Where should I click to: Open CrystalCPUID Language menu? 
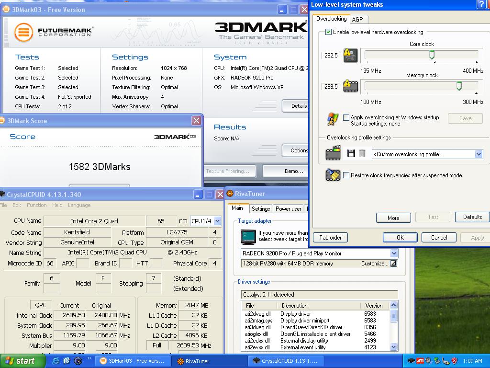79,205
